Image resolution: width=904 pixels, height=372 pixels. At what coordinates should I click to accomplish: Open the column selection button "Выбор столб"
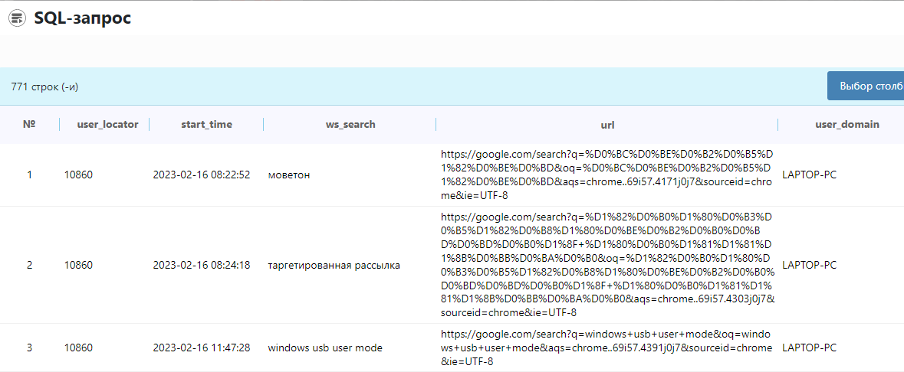click(x=865, y=86)
